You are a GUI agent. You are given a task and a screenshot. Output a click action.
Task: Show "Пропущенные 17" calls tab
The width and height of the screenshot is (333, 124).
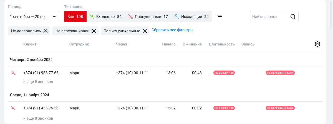pyautogui.click(x=148, y=17)
